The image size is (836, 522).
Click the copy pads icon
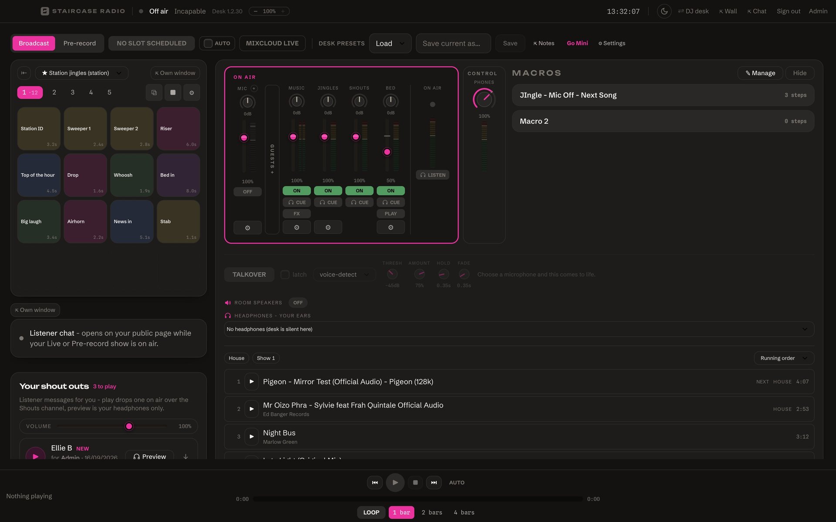[x=154, y=92]
